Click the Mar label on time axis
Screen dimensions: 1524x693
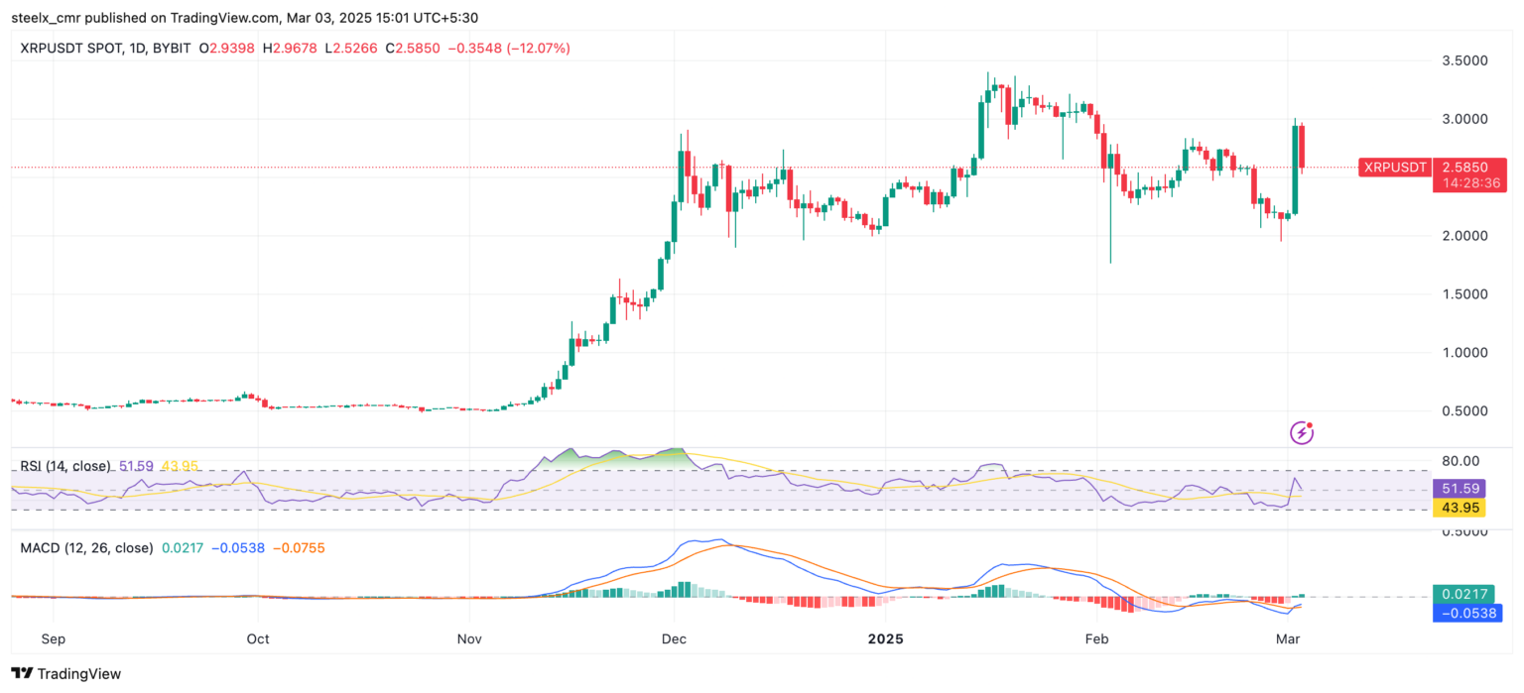point(1288,639)
